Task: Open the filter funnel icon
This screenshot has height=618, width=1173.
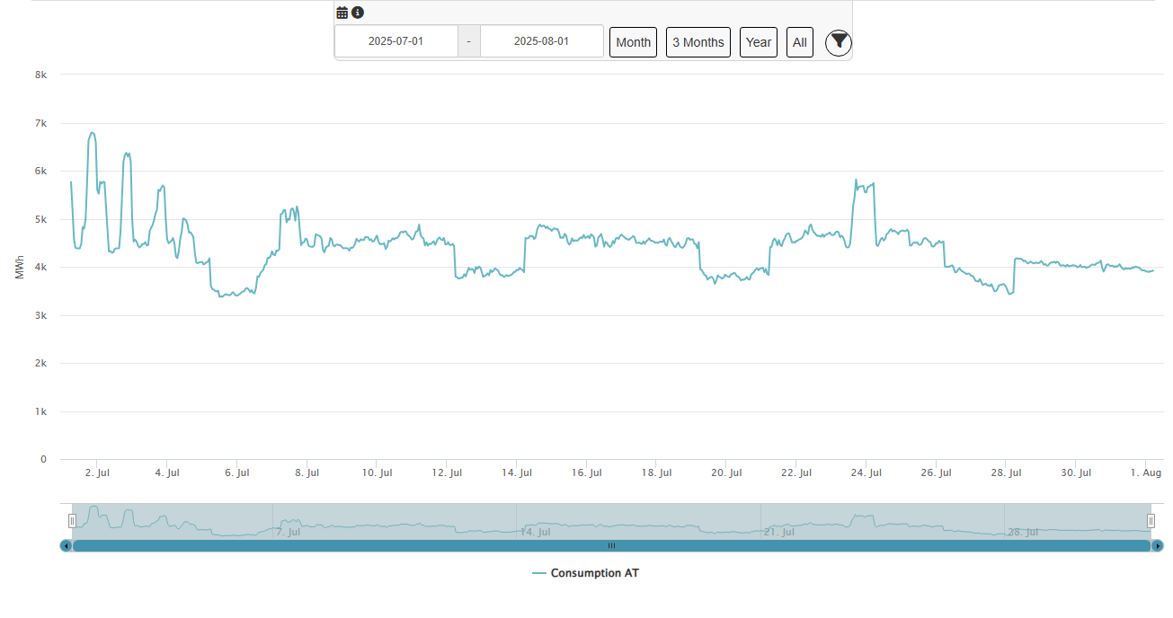Action: pyautogui.click(x=838, y=41)
